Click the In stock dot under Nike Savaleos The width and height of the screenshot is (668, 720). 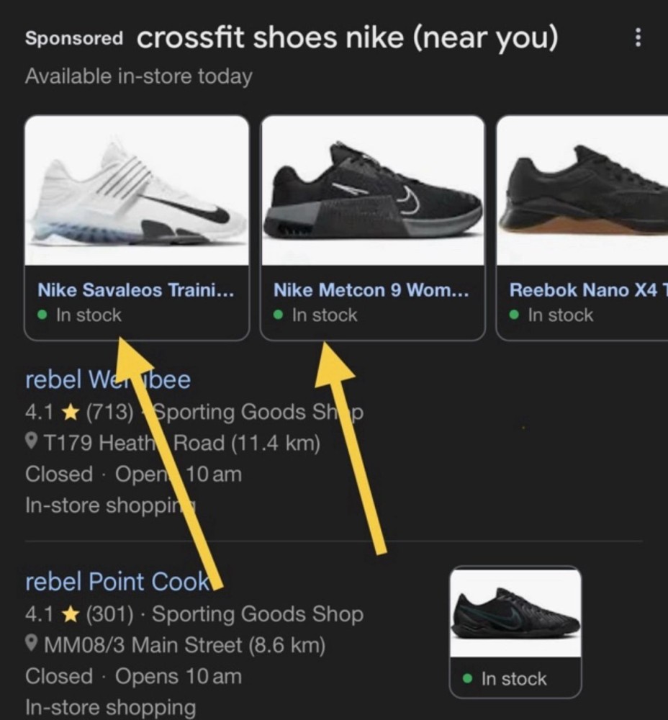(x=42, y=315)
